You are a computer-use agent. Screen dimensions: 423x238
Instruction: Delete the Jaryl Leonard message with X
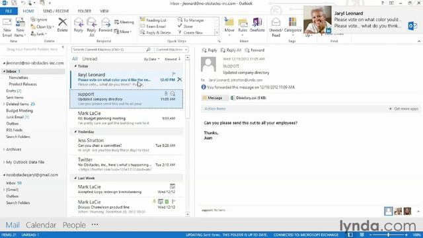pos(180,79)
